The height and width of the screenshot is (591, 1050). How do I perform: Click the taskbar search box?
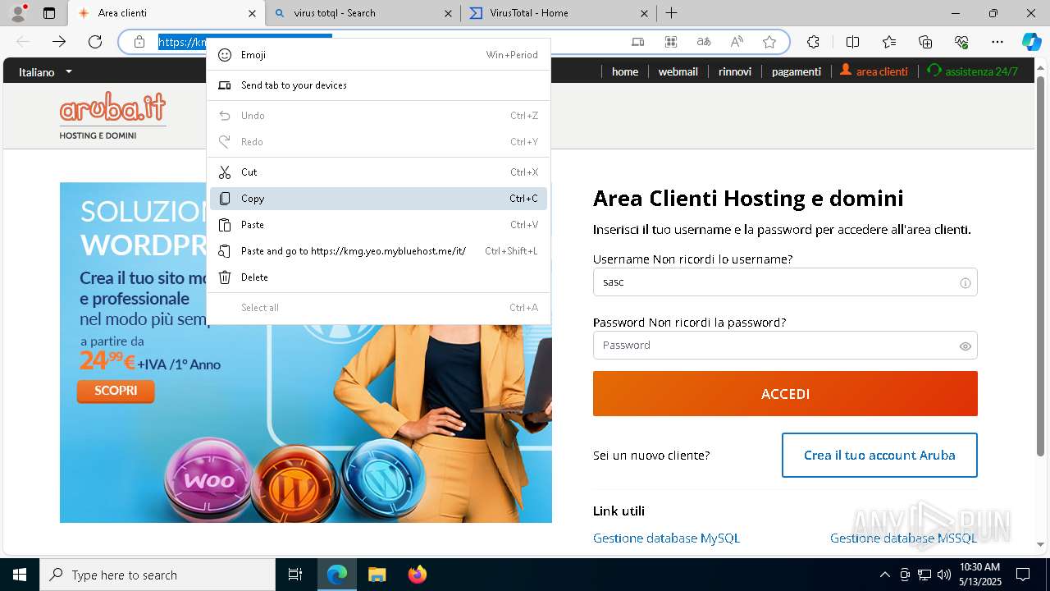pyautogui.click(x=157, y=575)
